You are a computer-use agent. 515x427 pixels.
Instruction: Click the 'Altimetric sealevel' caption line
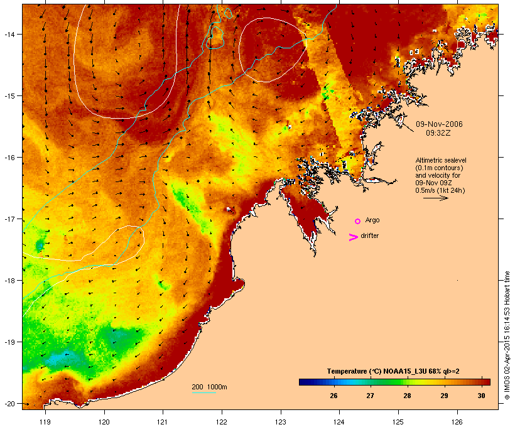[x=441, y=160]
